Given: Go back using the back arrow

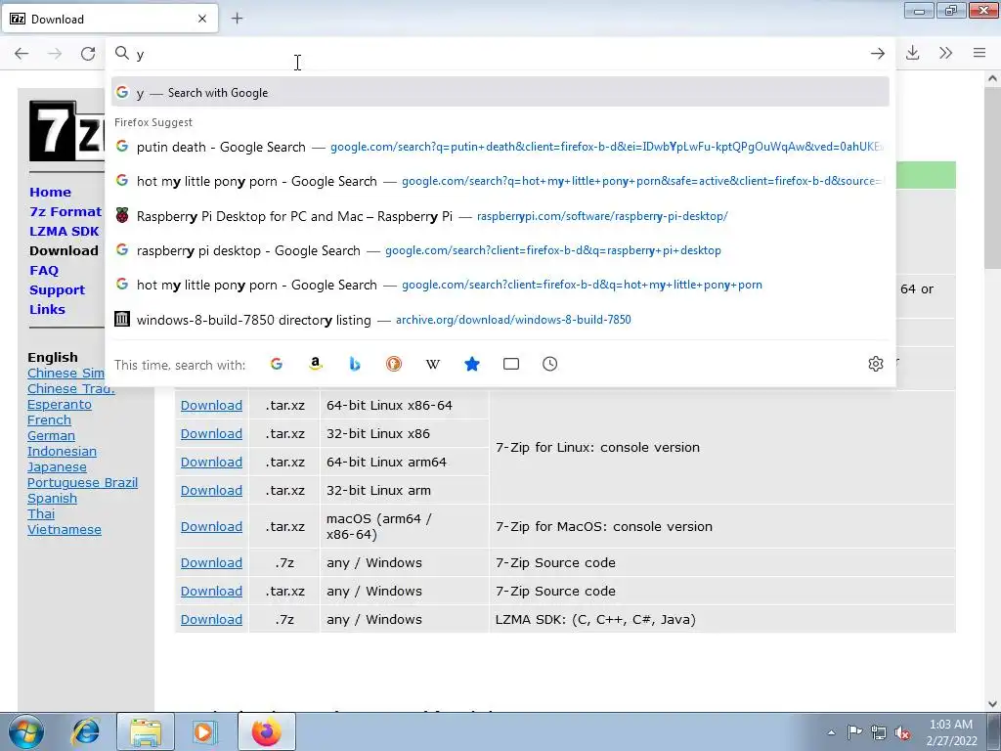Looking at the screenshot, I should point(22,54).
